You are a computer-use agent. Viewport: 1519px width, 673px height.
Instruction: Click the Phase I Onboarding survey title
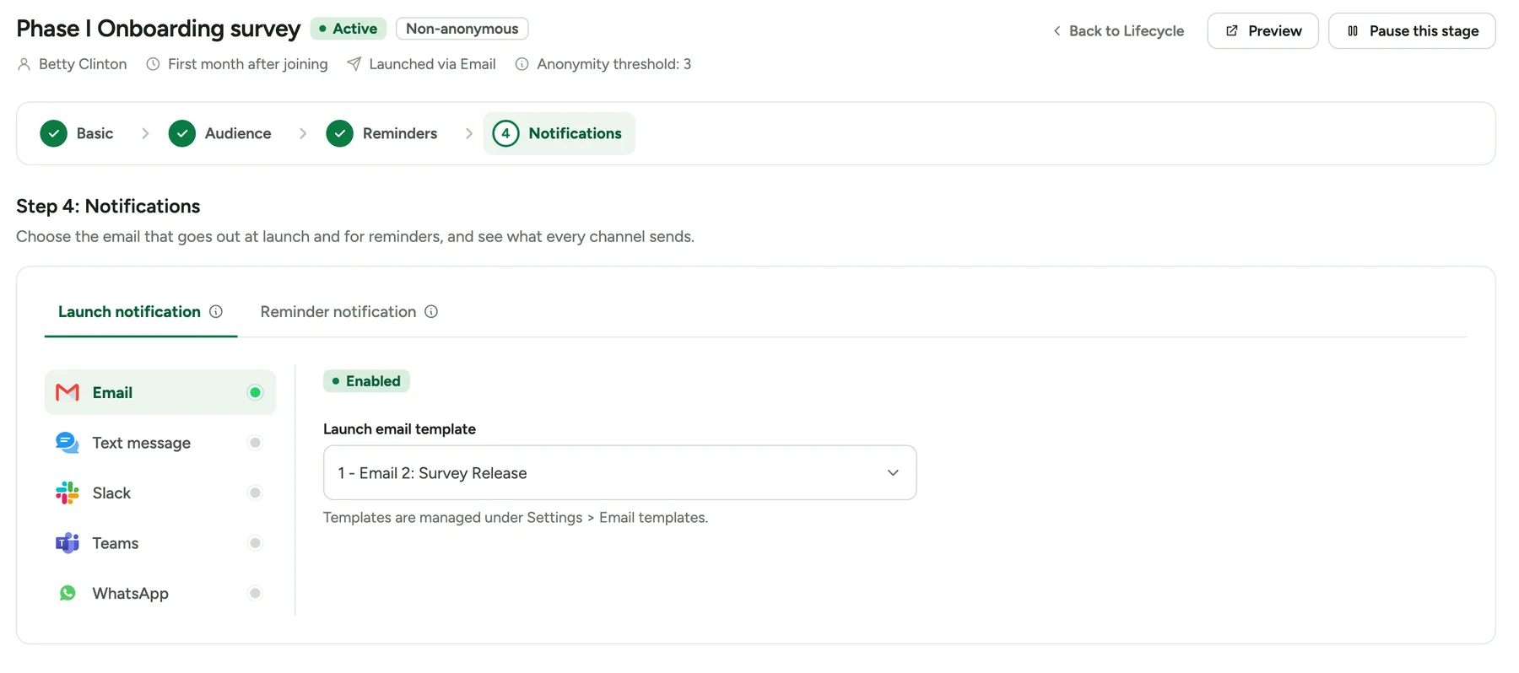click(x=159, y=29)
